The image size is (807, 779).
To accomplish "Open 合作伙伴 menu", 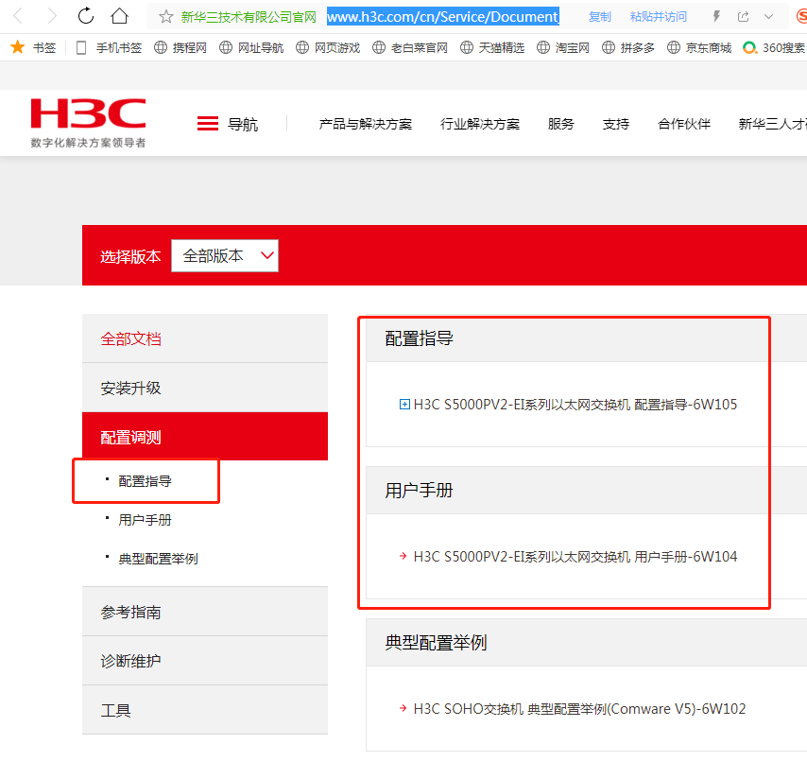I will coord(684,124).
